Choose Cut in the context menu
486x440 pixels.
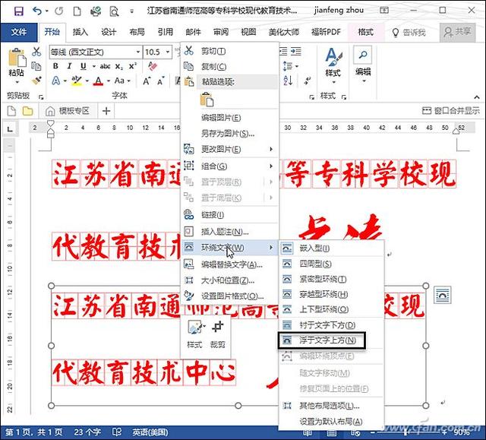point(230,51)
